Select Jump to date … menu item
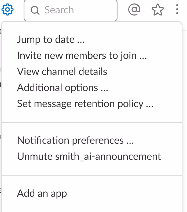This screenshot has width=187, height=212. coord(51,39)
